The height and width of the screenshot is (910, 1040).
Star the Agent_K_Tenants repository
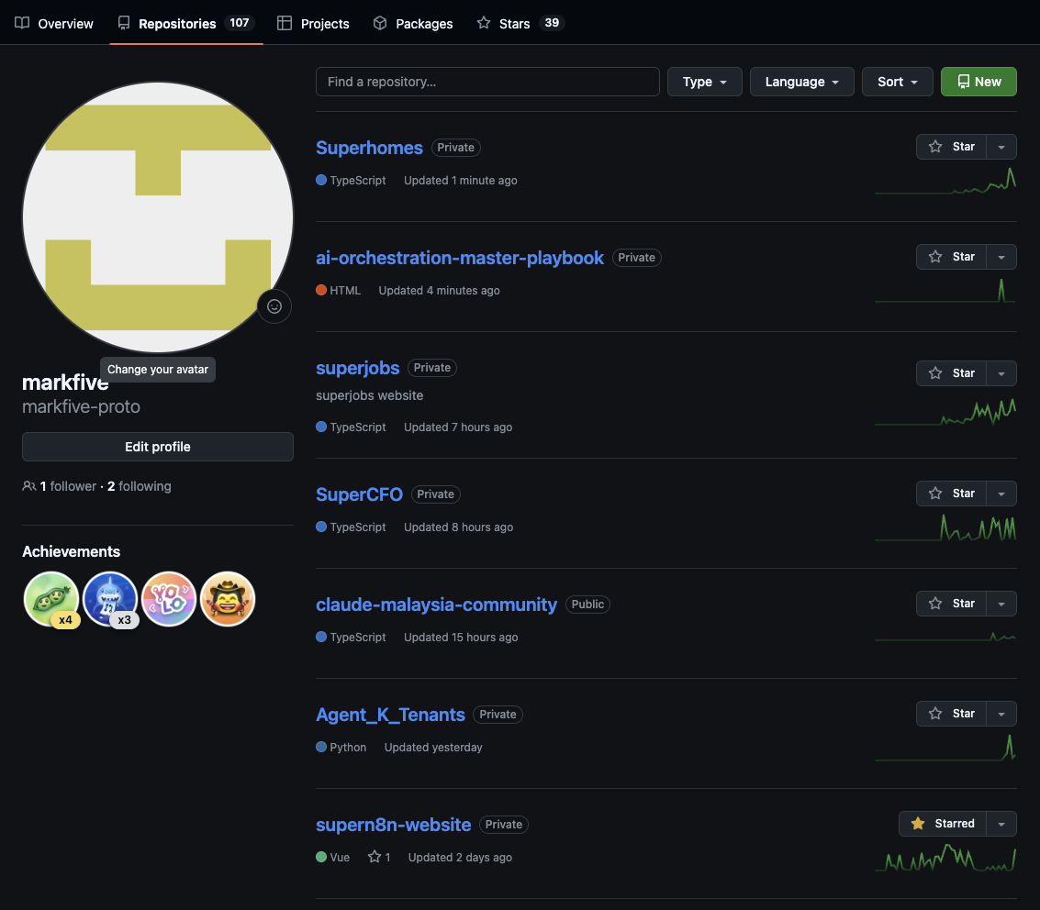[951, 713]
